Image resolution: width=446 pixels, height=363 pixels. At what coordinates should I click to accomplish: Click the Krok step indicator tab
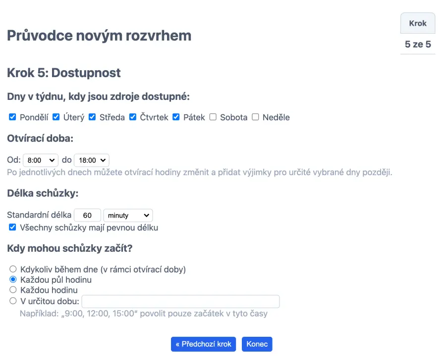pyautogui.click(x=418, y=23)
